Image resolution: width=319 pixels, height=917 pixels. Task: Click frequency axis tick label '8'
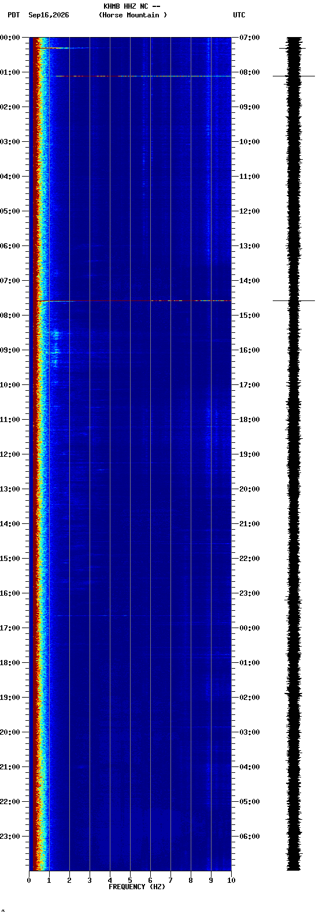[191, 881]
